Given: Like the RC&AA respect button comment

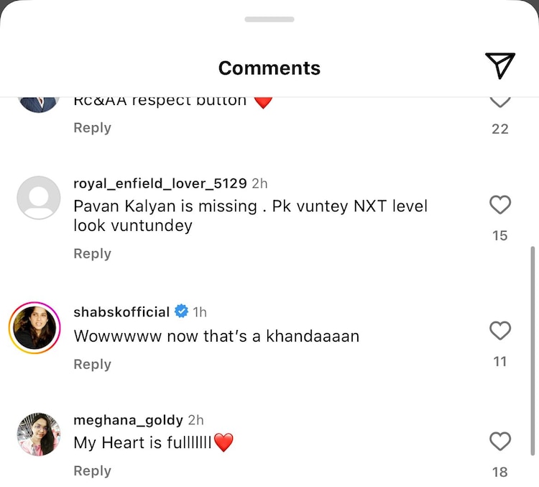Looking at the screenshot, I should pos(500,101).
